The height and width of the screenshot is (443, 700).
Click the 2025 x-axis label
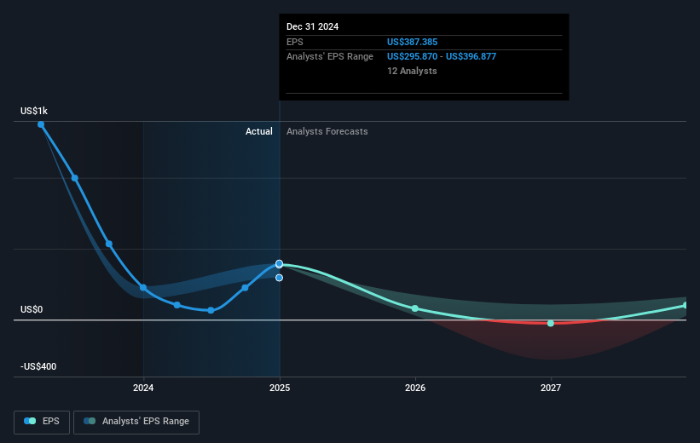point(280,388)
